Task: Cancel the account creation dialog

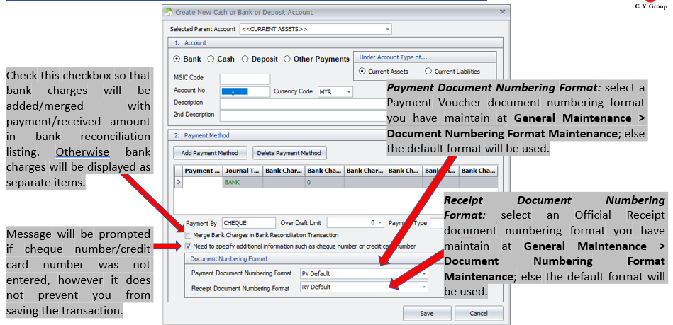Action: coord(479,313)
